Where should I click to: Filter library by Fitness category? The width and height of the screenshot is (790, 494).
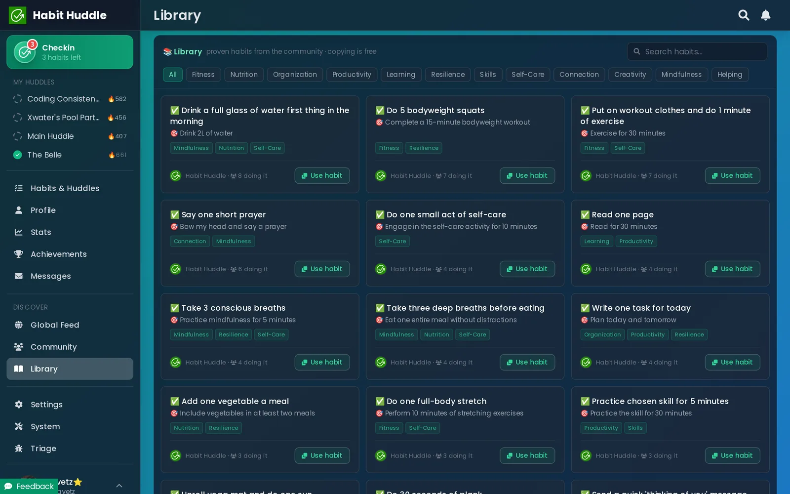(203, 75)
